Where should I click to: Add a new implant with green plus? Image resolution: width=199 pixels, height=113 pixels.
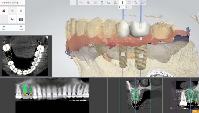point(12,11)
